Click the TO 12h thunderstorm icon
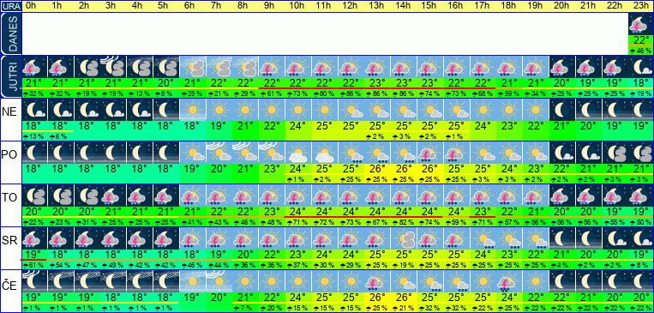 (351, 195)
